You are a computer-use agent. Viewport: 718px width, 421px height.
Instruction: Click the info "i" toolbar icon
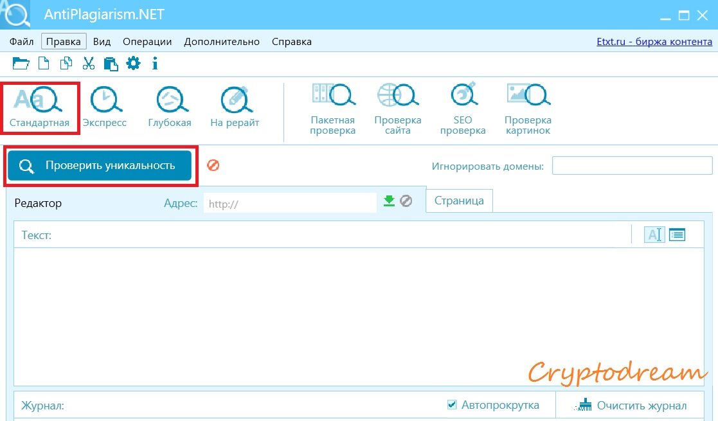click(155, 63)
